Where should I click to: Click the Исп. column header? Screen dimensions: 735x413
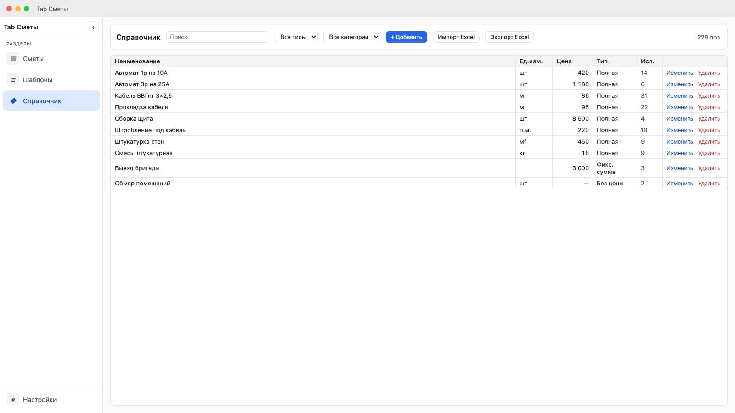coord(650,61)
